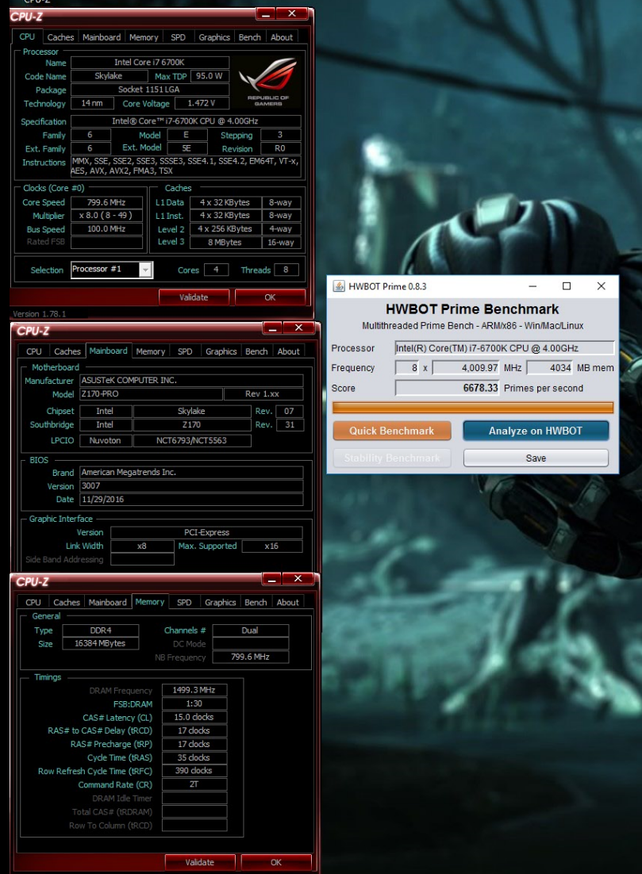Open SPD tab in middle CPU-Z Mainboard window

tap(185, 351)
